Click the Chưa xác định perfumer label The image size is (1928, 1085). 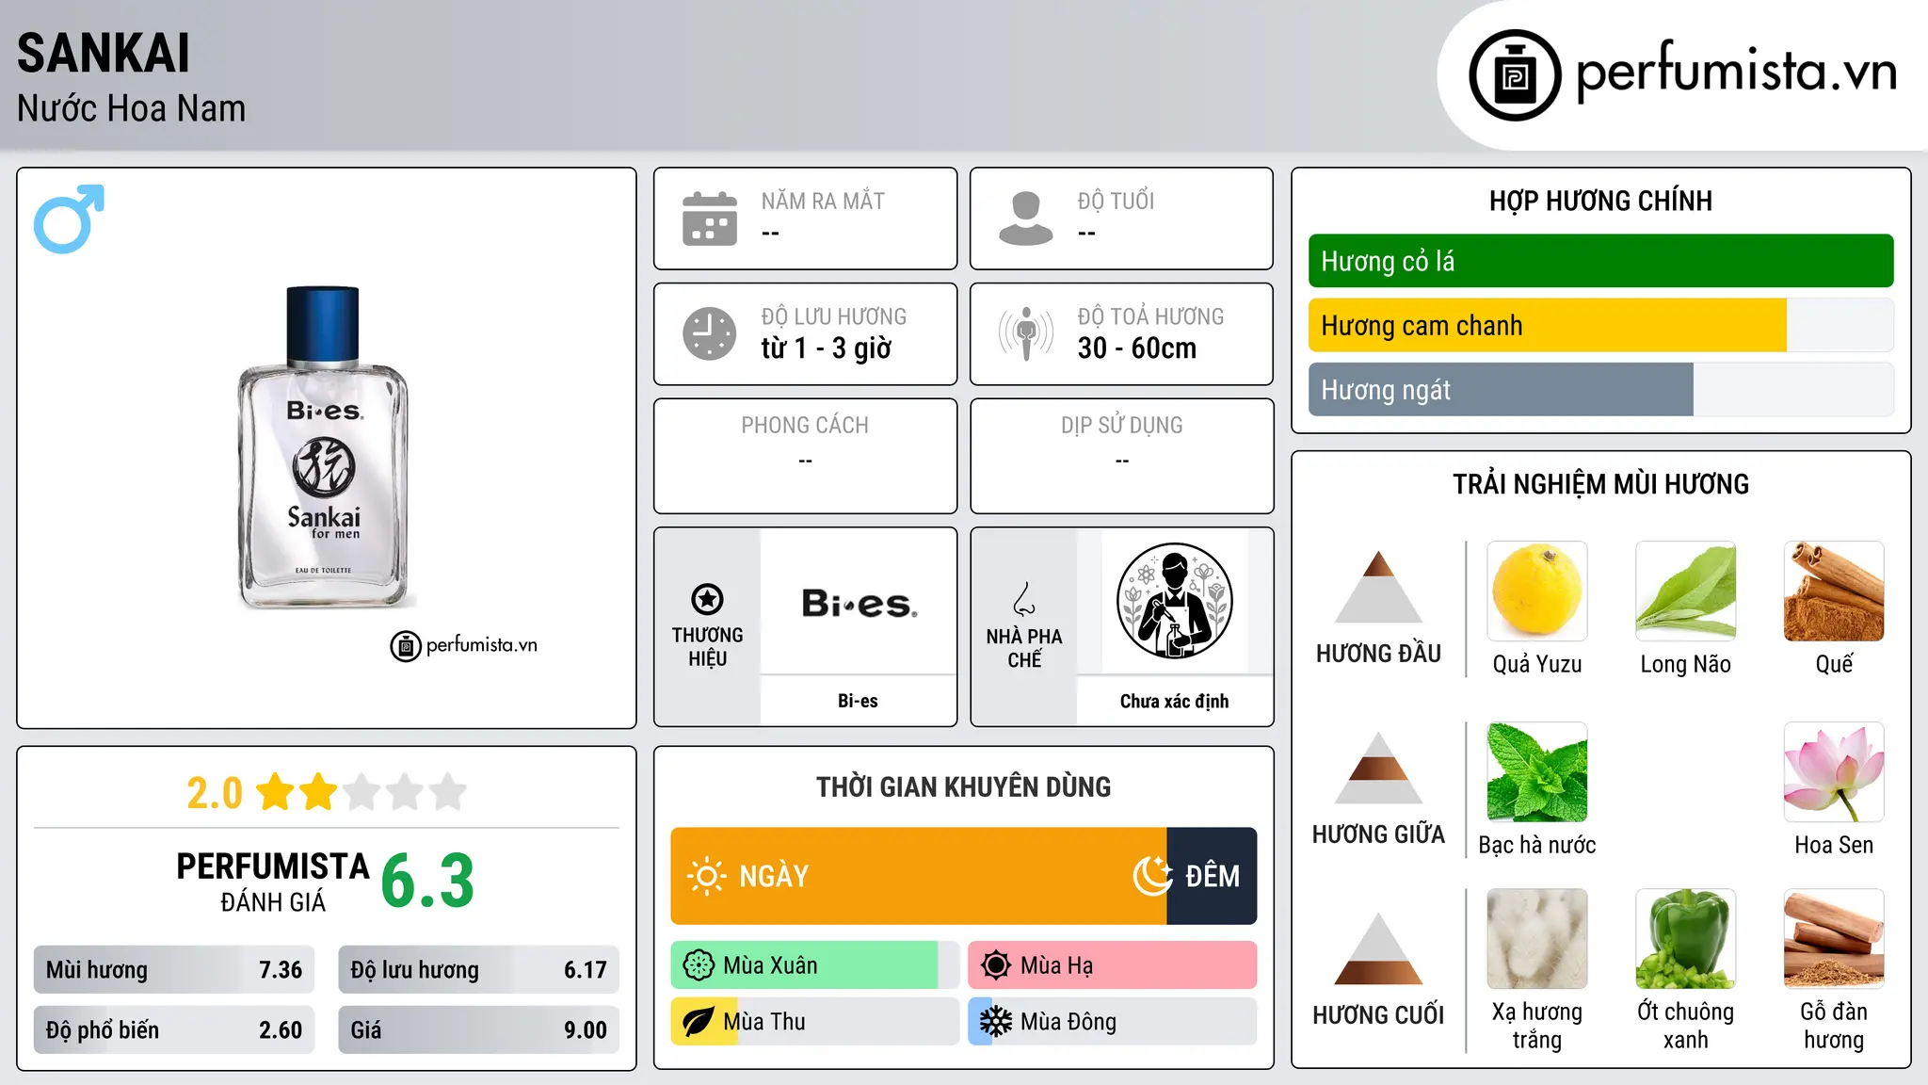tap(1174, 701)
